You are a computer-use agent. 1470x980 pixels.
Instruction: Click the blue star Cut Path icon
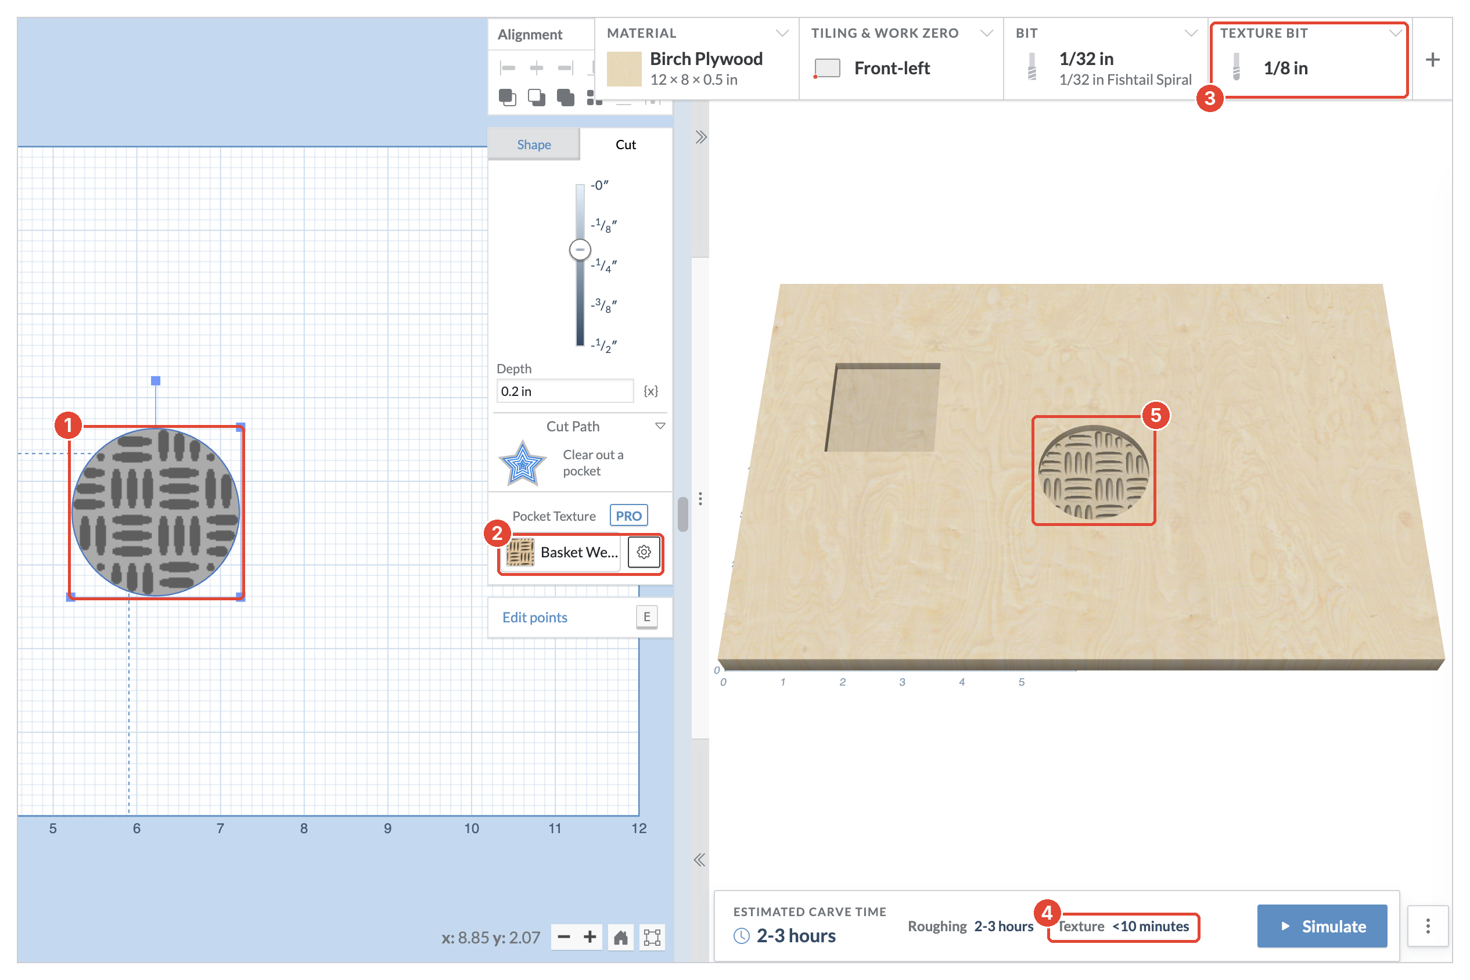coord(523,464)
